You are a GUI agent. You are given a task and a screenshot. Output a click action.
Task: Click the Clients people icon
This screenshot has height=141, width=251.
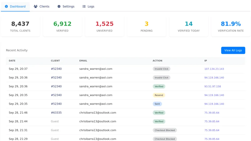36,6
